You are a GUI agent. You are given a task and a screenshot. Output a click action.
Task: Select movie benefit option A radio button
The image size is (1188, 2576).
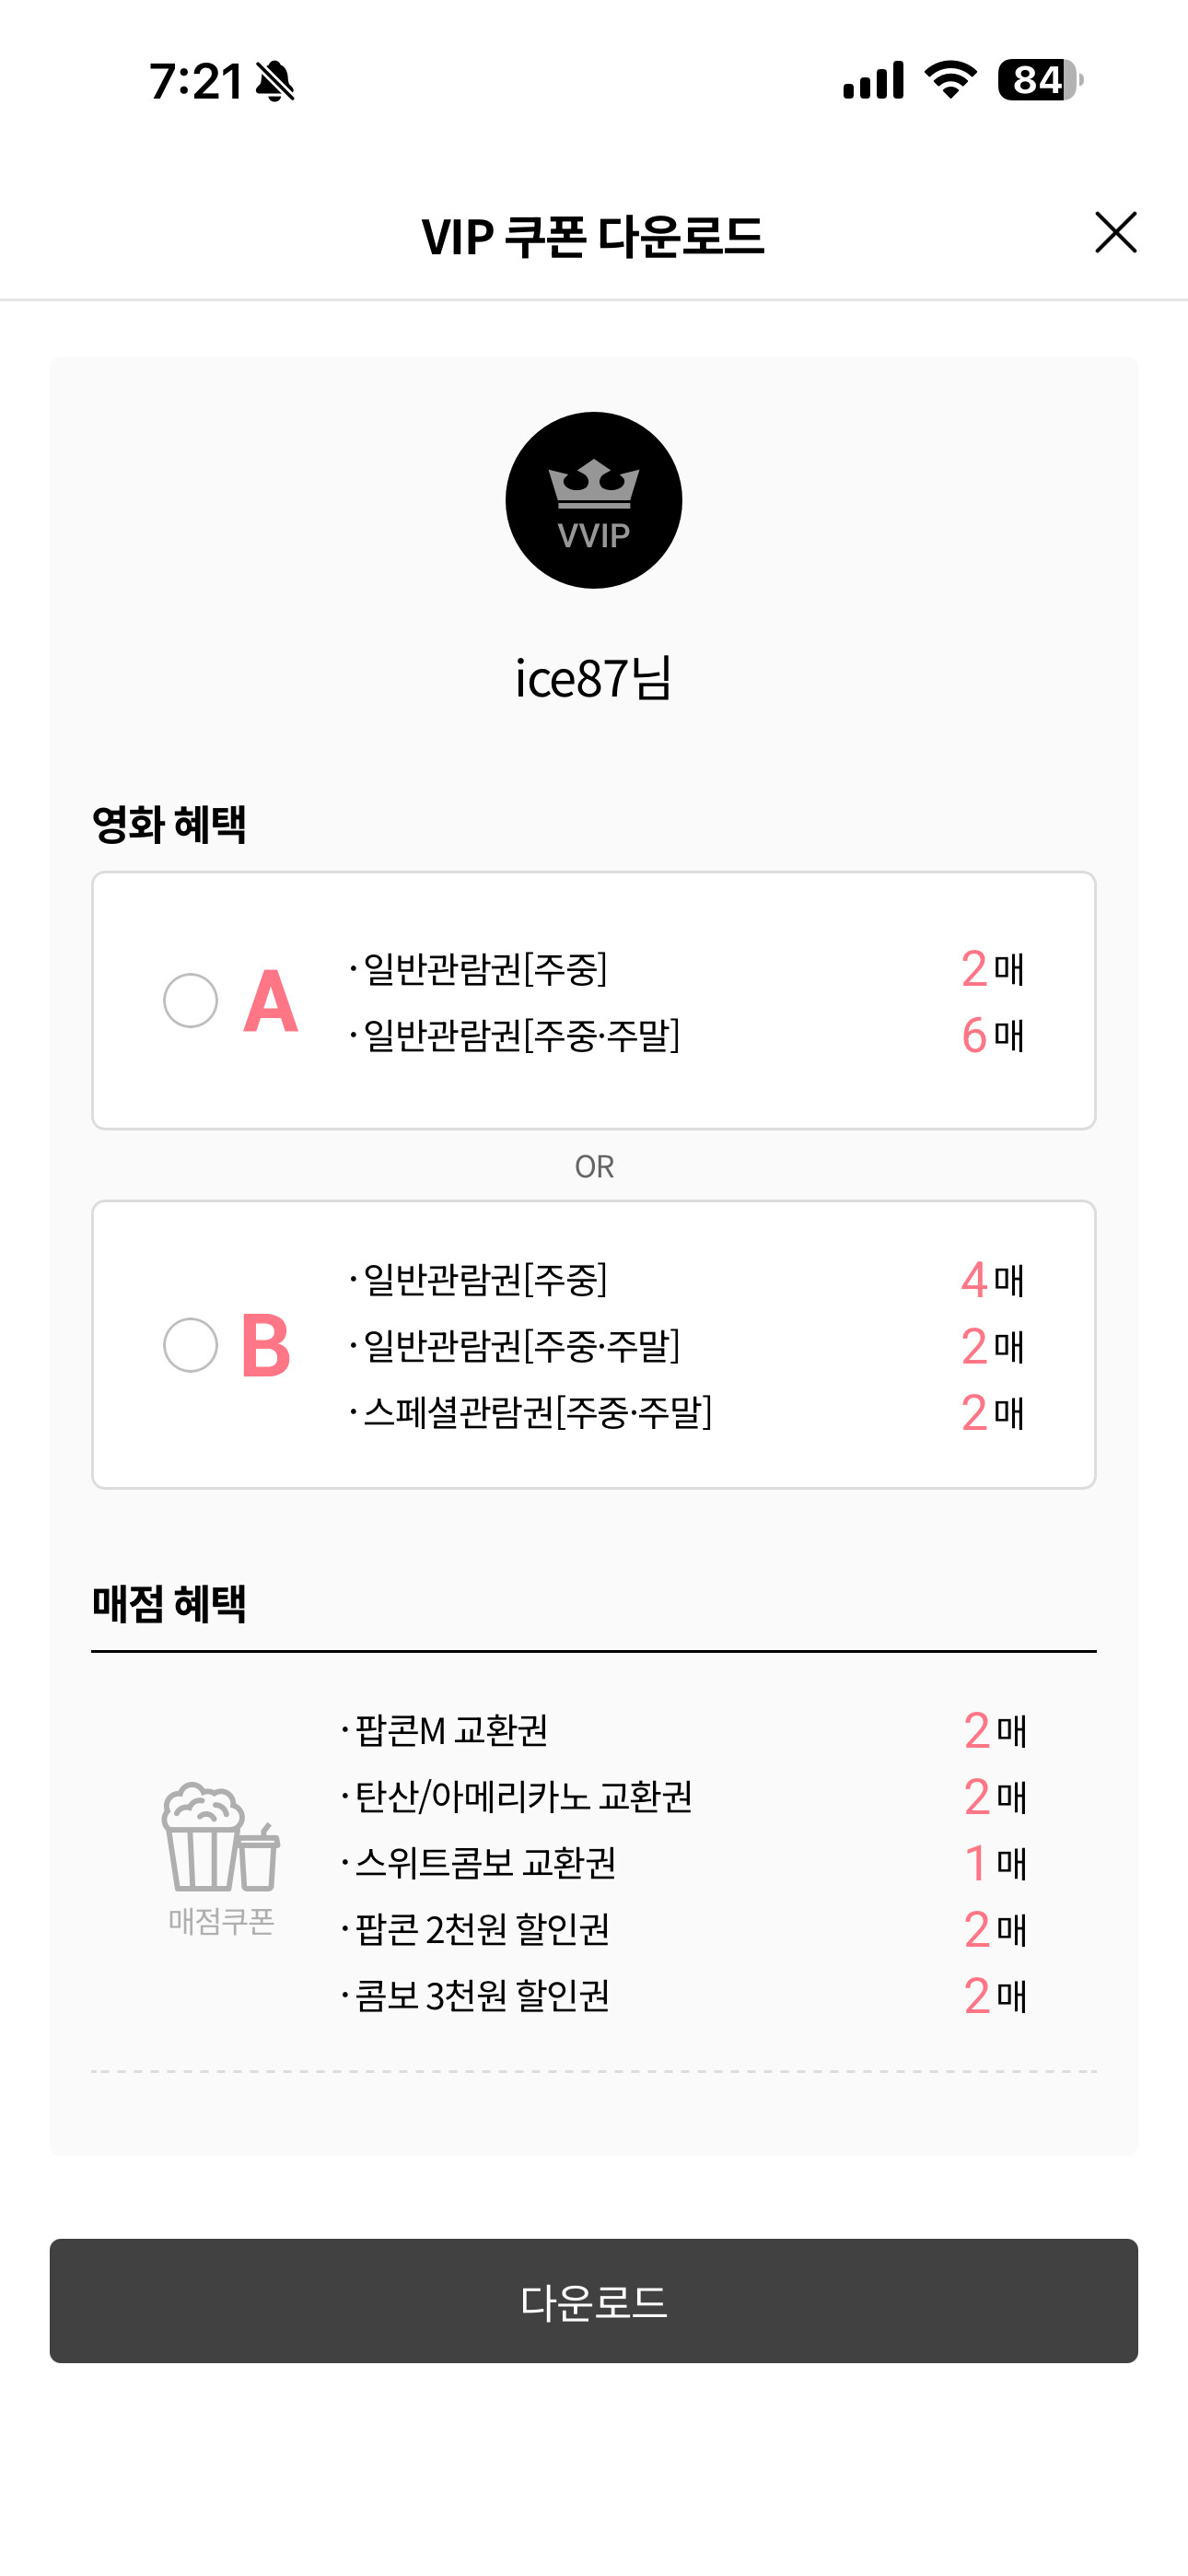(x=190, y=1000)
